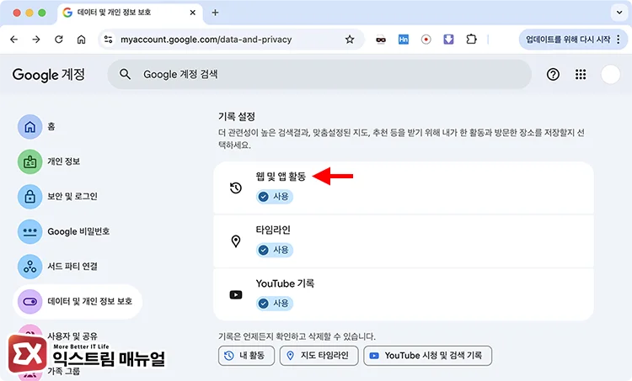Click 사용 status chip under 타임라인
The width and height of the screenshot is (632, 381).
pos(274,251)
